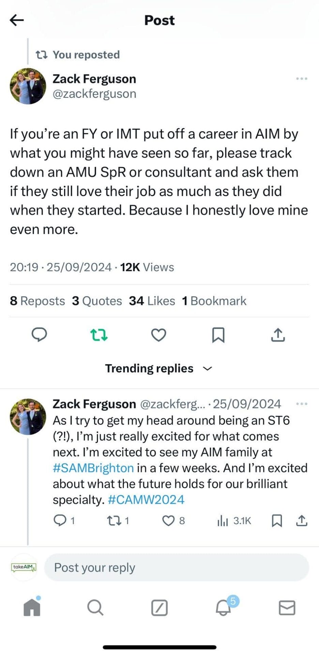Open direct messages envelope icon

(287, 608)
